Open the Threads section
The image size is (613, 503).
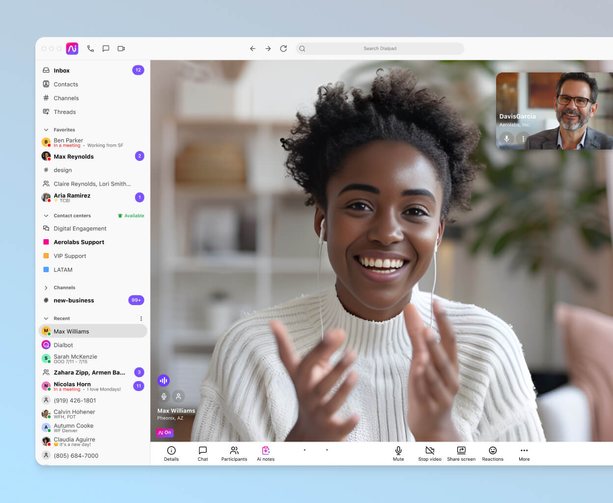pyautogui.click(x=64, y=112)
